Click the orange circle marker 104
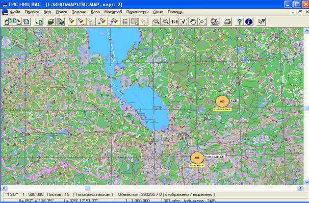Image resolution: width=309 pixels, height=203 pixels. (x=197, y=158)
